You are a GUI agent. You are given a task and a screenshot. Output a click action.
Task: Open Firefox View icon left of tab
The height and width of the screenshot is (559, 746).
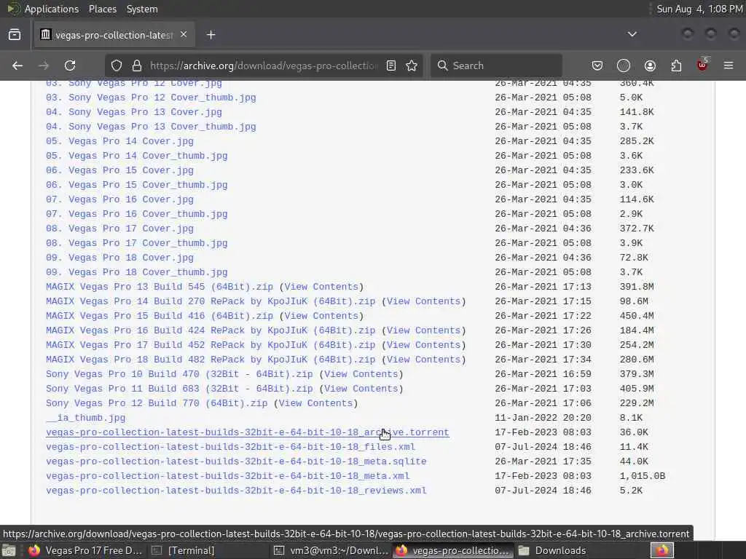pos(15,35)
